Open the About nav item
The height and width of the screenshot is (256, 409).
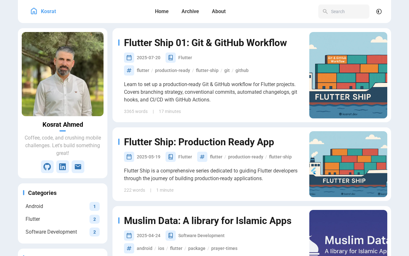[219, 12]
